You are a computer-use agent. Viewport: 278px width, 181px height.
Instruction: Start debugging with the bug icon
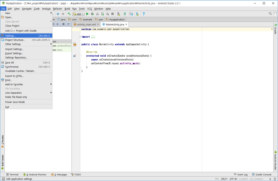pos(92,14)
